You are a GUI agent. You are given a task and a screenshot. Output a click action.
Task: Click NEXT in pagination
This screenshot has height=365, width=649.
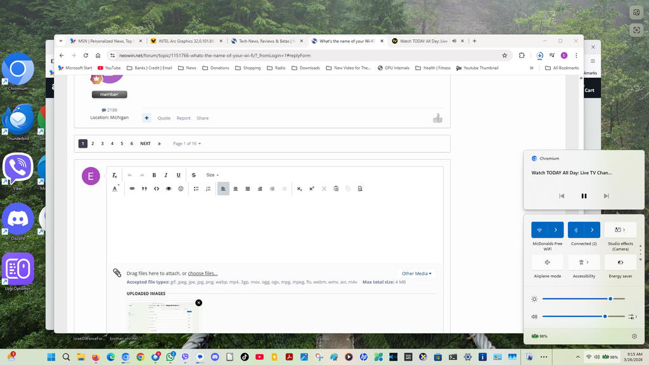(x=145, y=144)
